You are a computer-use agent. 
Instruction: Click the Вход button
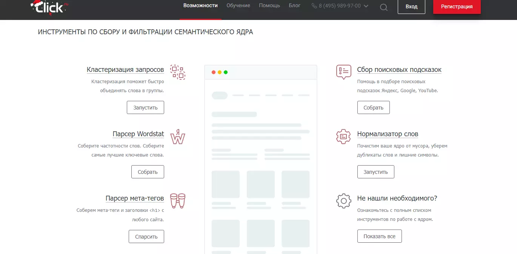[411, 7]
